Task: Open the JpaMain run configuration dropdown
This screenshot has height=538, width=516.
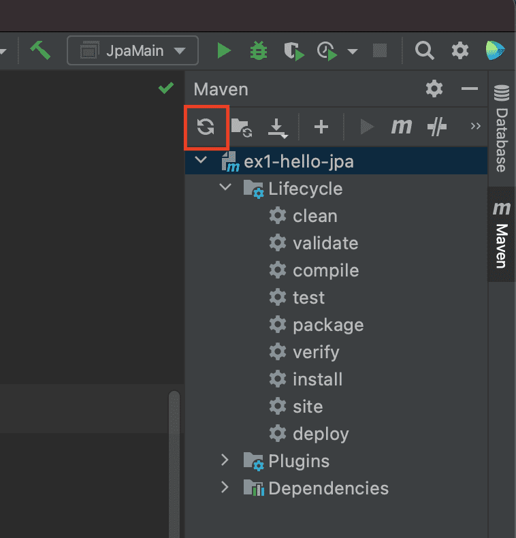Action: tap(133, 50)
